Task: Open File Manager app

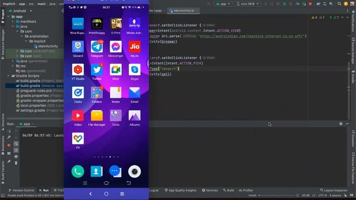Action: [97, 116]
